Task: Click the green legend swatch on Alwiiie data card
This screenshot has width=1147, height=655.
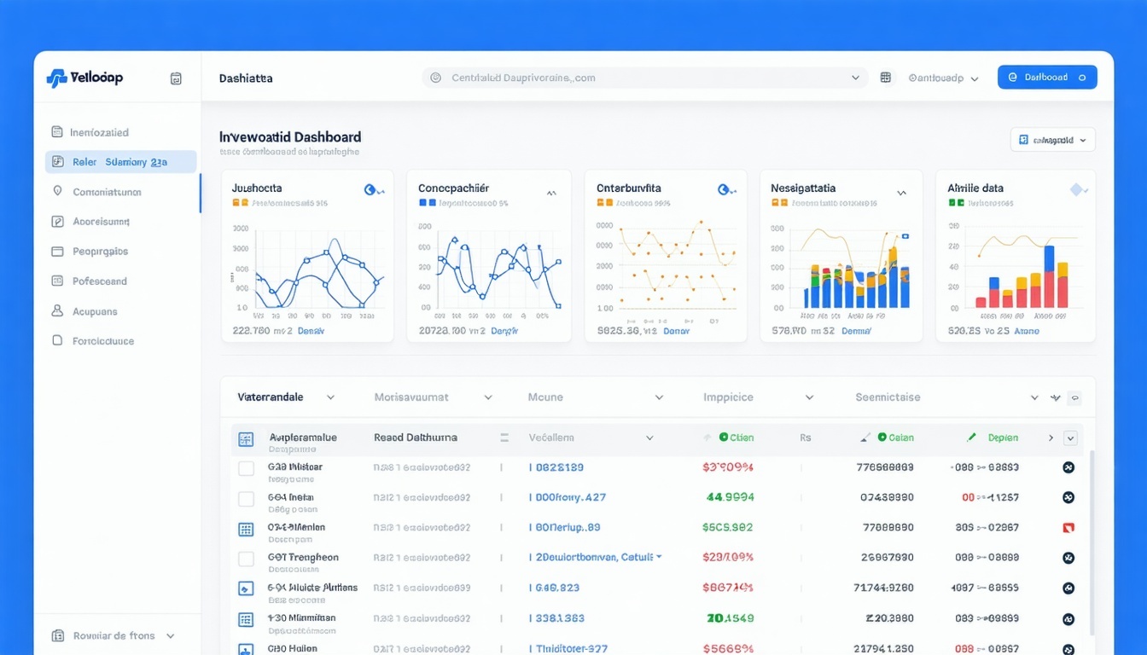Action: tap(952, 204)
